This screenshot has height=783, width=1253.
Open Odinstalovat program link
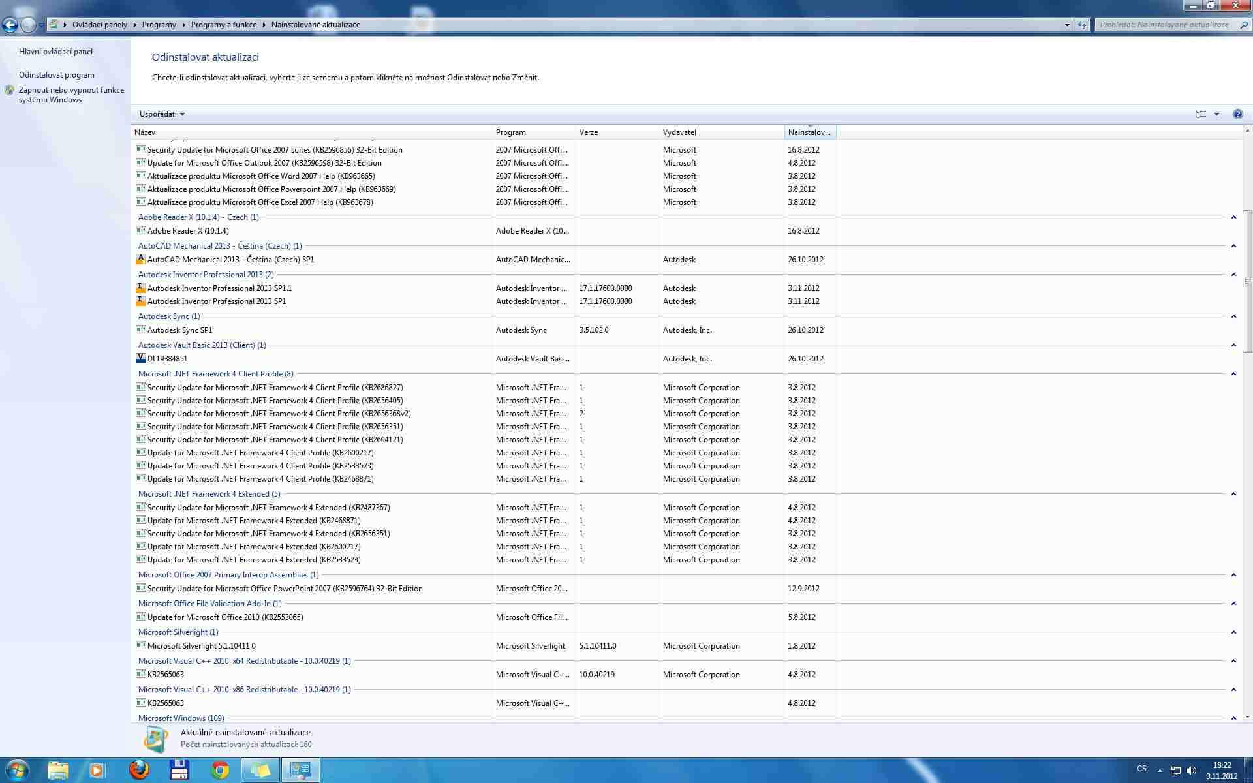coord(57,75)
